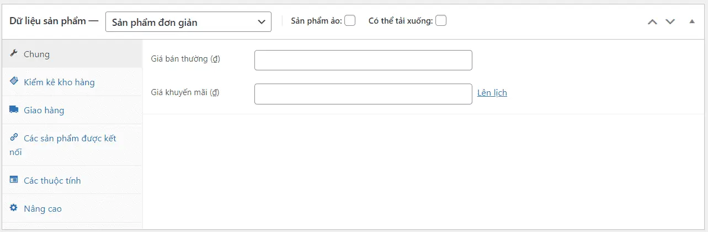Viewport: 708px width, 232px height.
Task: Move the product data panel down
Action: pos(670,21)
